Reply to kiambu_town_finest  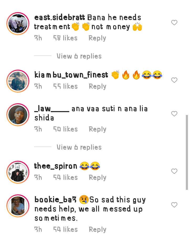pos(97,86)
